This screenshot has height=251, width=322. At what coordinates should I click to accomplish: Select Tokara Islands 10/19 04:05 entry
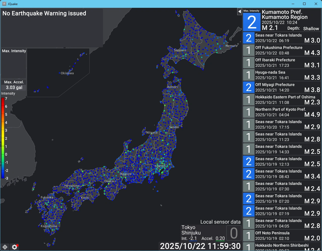pyautogui.click(x=282, y=223)
